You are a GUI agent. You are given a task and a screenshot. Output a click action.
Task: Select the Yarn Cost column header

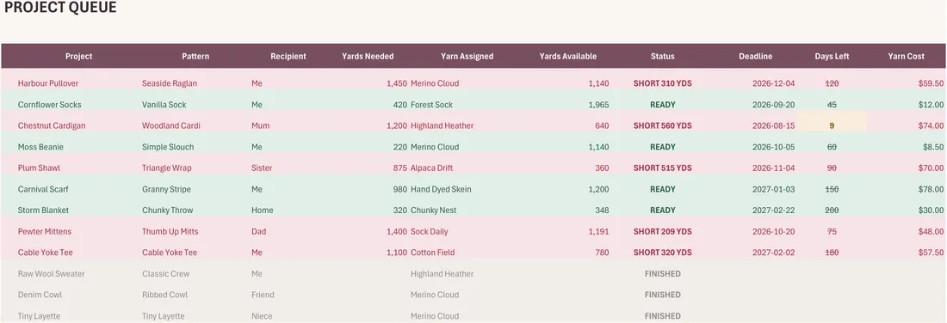[906, 56]
